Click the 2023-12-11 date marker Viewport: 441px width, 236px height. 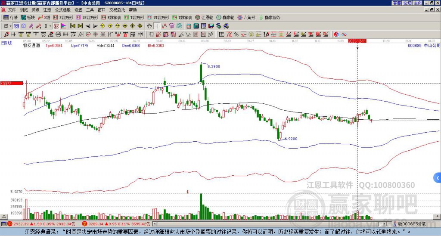tap(357, 41)
